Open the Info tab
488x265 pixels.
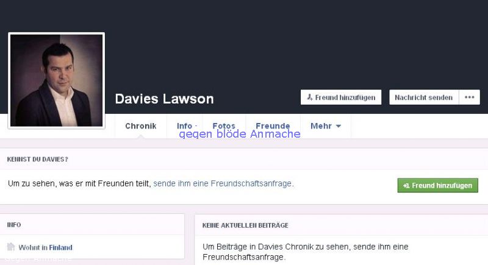[x=185, y=126]
